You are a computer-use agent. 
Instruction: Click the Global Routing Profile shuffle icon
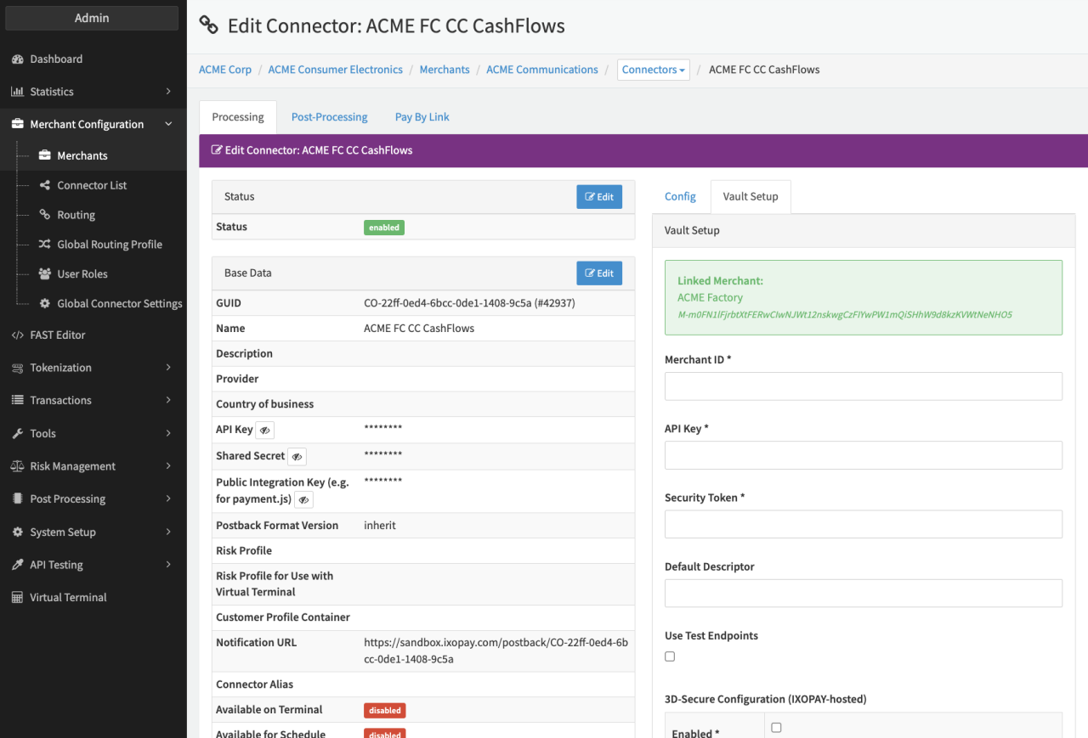click(45, 245)
